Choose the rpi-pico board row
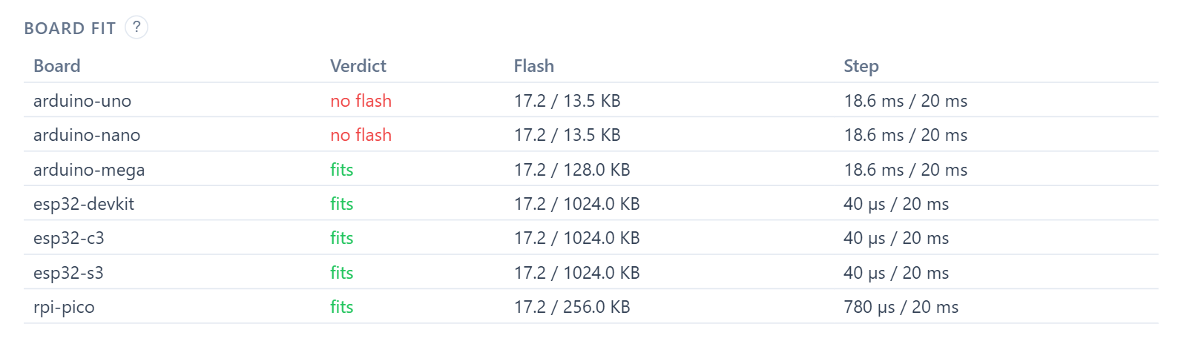Screen dimensions: 1181x347 590,306
